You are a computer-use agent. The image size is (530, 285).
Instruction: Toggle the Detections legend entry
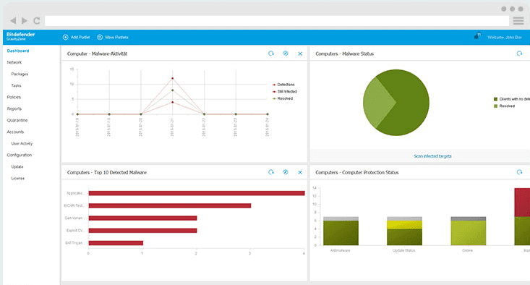click(283, 85)
